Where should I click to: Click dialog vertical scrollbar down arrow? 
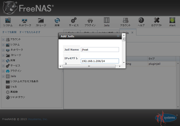124,63
